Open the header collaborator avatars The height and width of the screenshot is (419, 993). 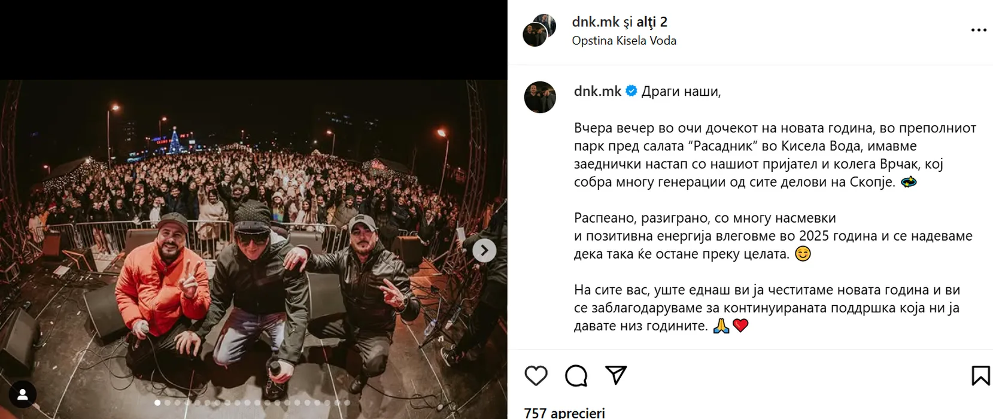(539, 30)
